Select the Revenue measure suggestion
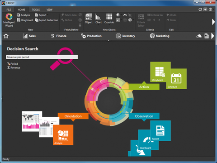 pyautogui.click(x=14, y=67)
